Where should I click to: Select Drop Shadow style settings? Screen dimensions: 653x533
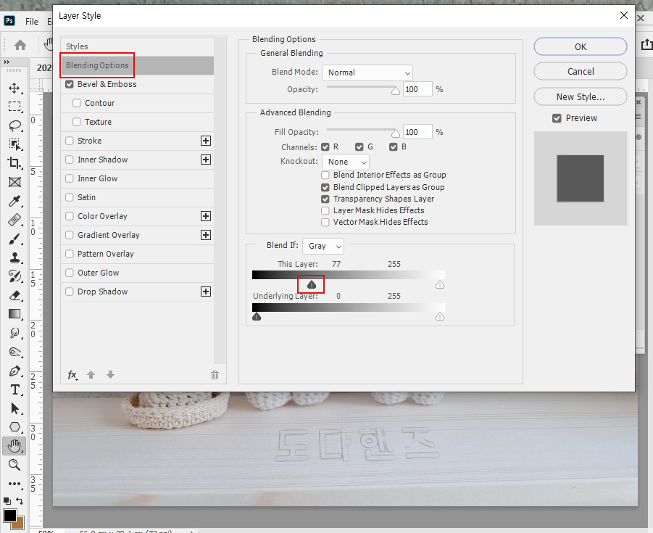(x=102, y=292)
